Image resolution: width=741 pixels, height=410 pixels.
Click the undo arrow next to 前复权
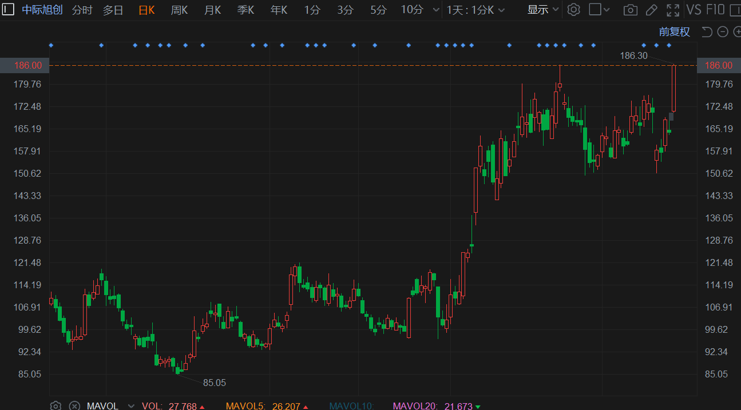click(707, 32)
